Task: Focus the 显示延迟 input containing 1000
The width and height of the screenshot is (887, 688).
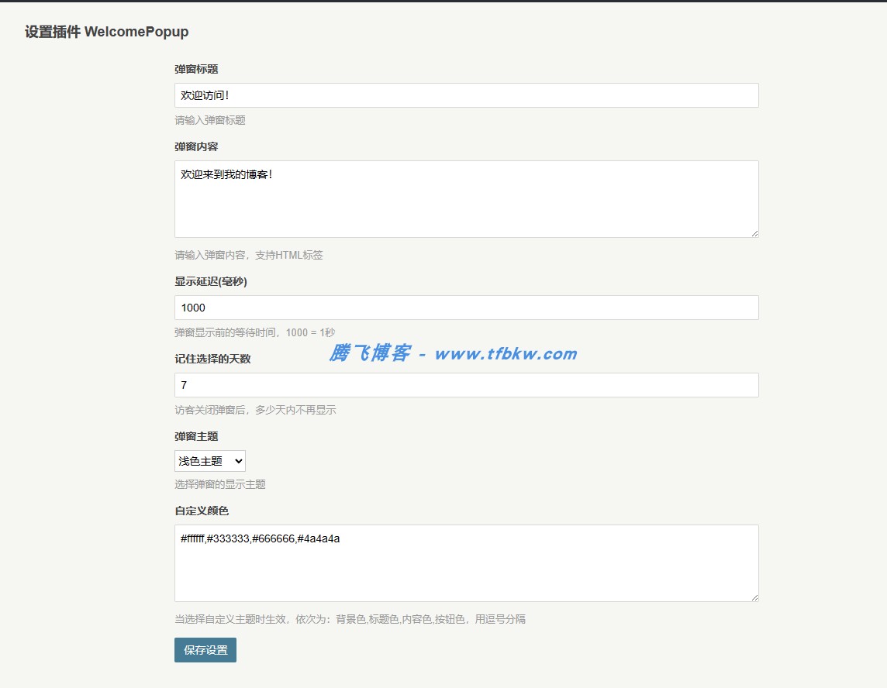Action: tap(465, 307)
